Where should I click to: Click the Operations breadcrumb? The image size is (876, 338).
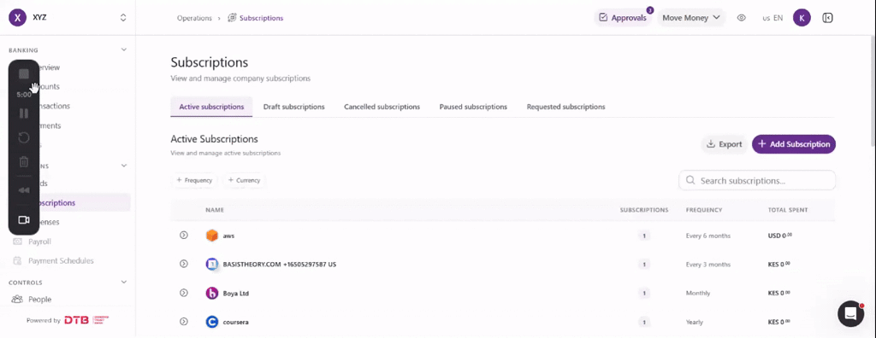[x=194, y=18]
